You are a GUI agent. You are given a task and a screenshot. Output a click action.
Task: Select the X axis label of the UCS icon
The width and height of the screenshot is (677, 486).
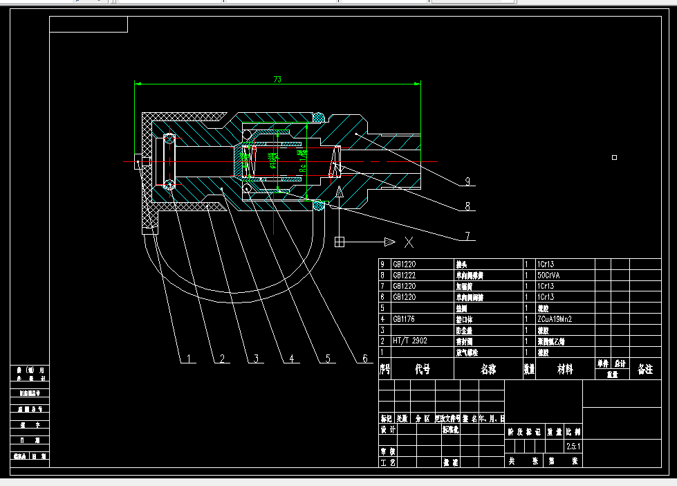(x=409, y=242)
